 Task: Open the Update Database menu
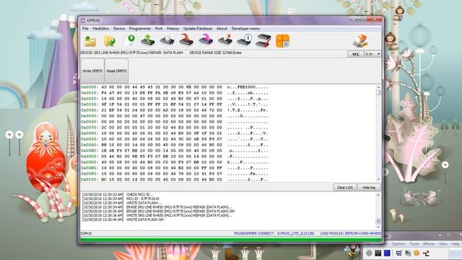click(x=198, y=29)
